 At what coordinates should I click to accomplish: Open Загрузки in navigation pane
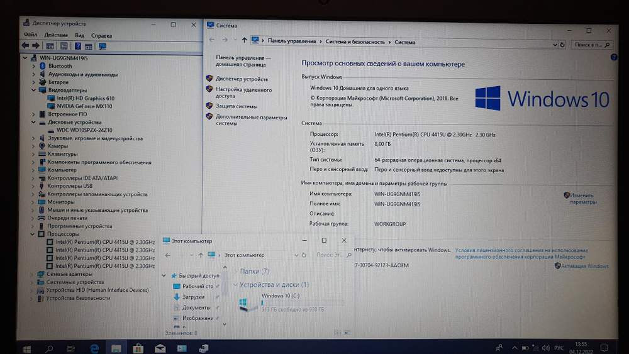click(193, 297)
